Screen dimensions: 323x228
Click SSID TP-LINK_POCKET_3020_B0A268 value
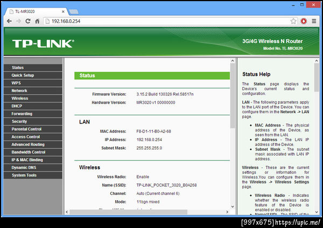[166, 185]
